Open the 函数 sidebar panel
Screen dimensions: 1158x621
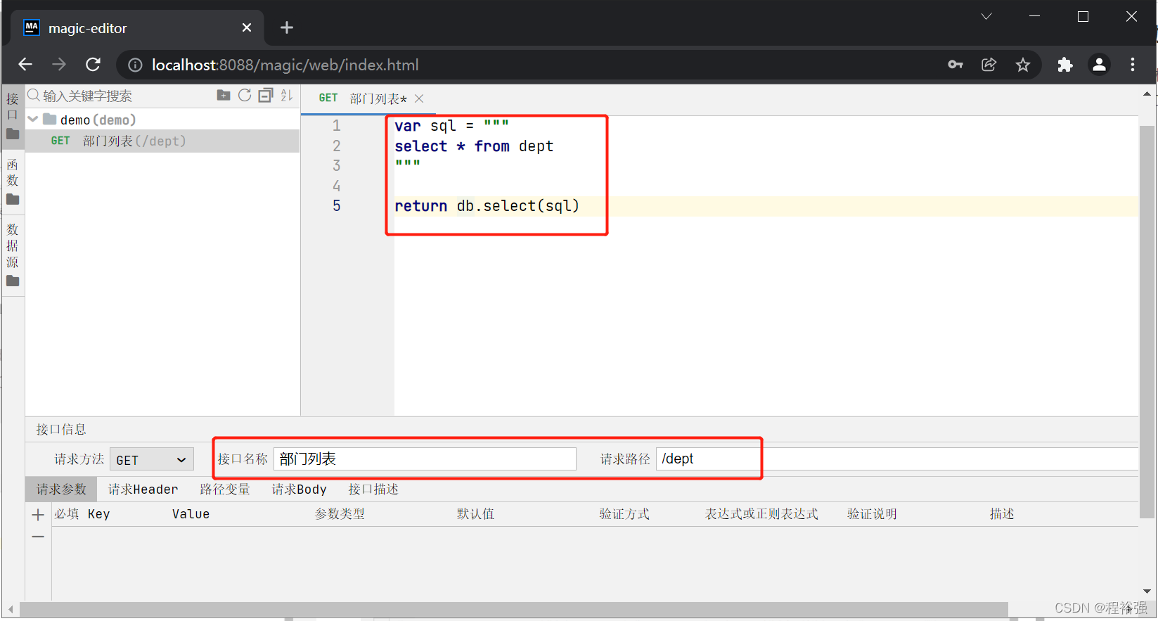(13, 181)
